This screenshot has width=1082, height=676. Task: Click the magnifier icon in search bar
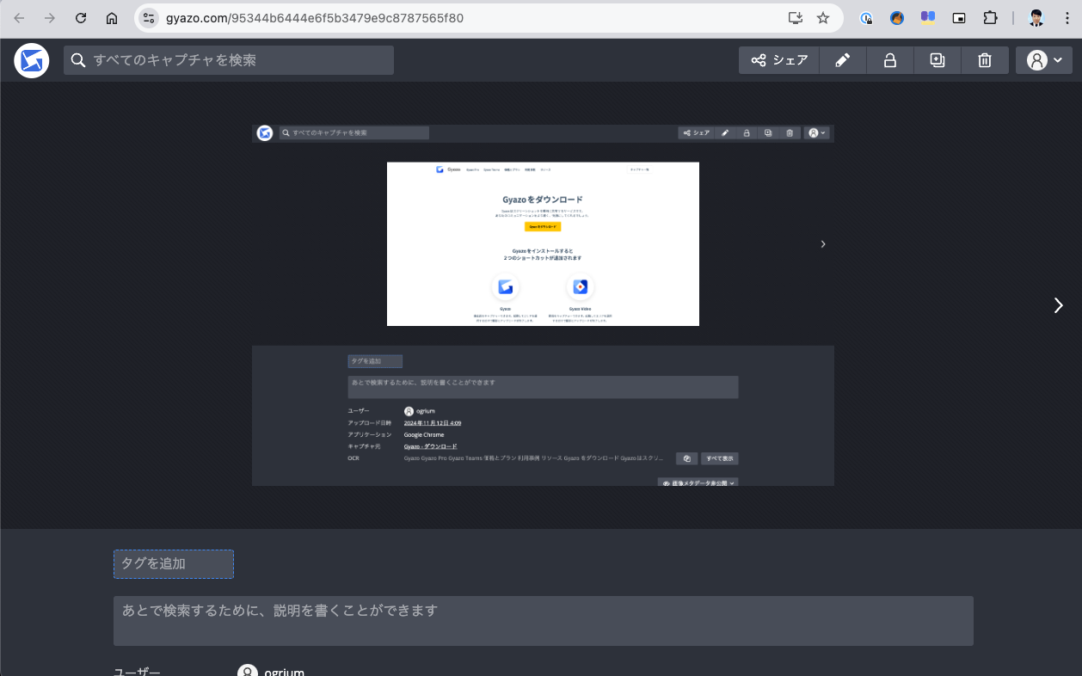[x=78, y=60]
